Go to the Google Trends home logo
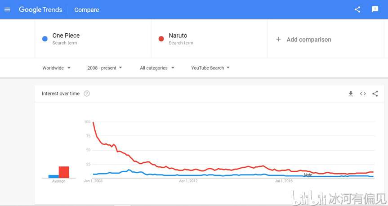Image resolution: width=388 pixels, height=206 pixels. 40,9
